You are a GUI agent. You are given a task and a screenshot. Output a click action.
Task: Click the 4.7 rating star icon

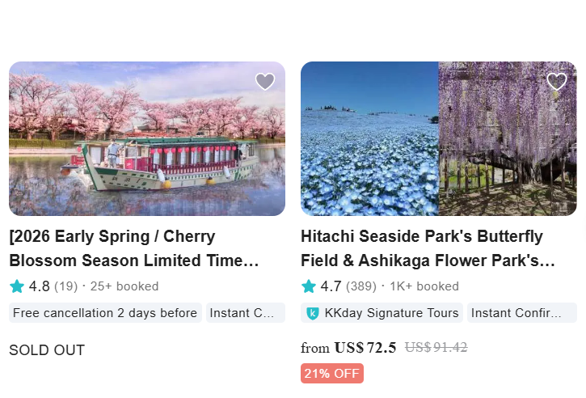(309, 286)
